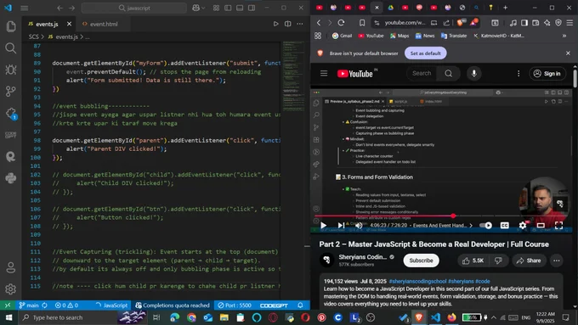Toggle YouTube closed captions
This screenshot has width=578, height=325.
(x=504, y=225)
